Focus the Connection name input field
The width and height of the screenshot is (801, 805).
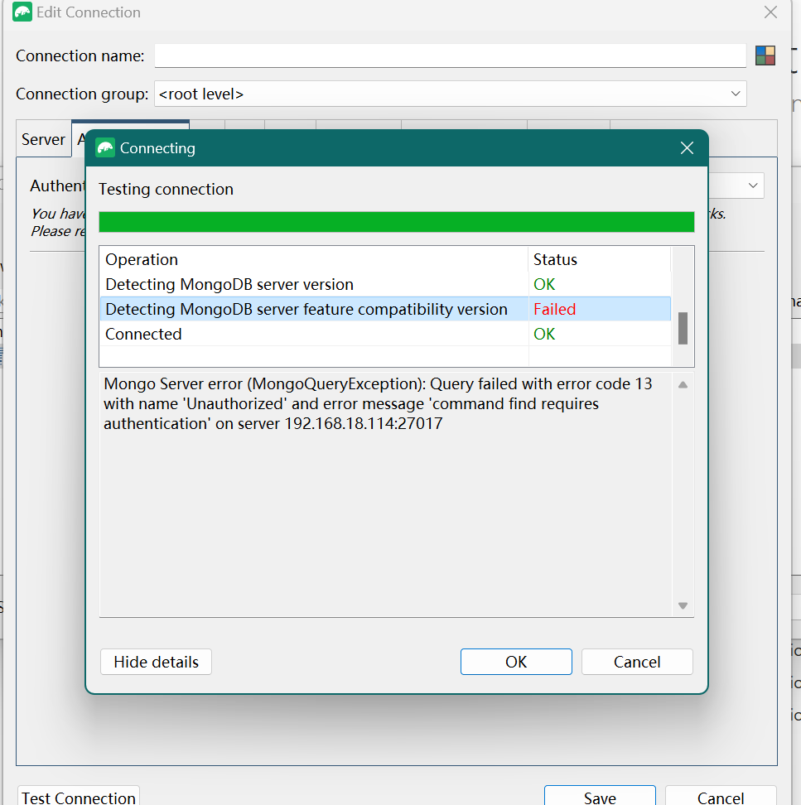451,55
